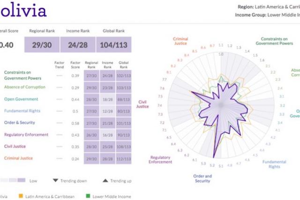Click the trend dash for Absence of Corruption
300x200 pixels.
(59, 88)
